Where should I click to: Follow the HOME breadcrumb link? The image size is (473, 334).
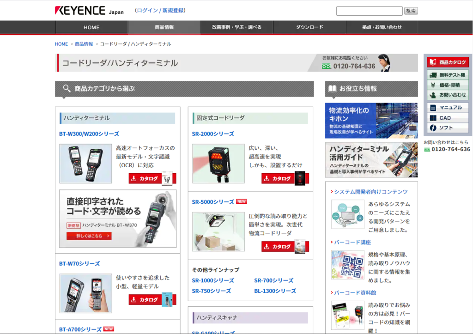(x=61, y=44)
